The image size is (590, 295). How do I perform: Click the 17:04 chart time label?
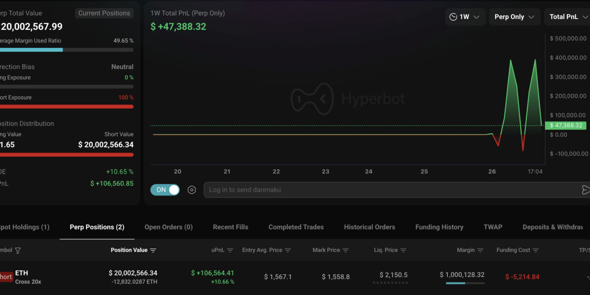(x=535, y=171)
